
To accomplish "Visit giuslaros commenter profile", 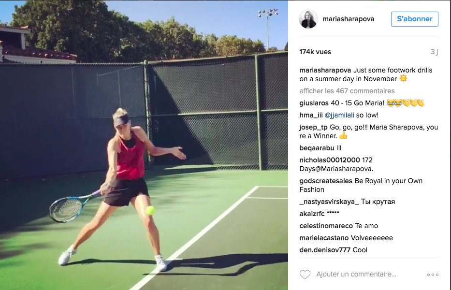I will coord(314,103).
